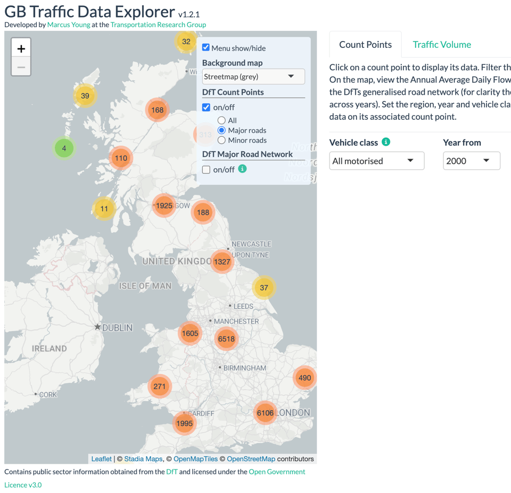Open the Vehicle class dropdown
Viewport: 511px width, 493px height.
(x=376, y=161)
